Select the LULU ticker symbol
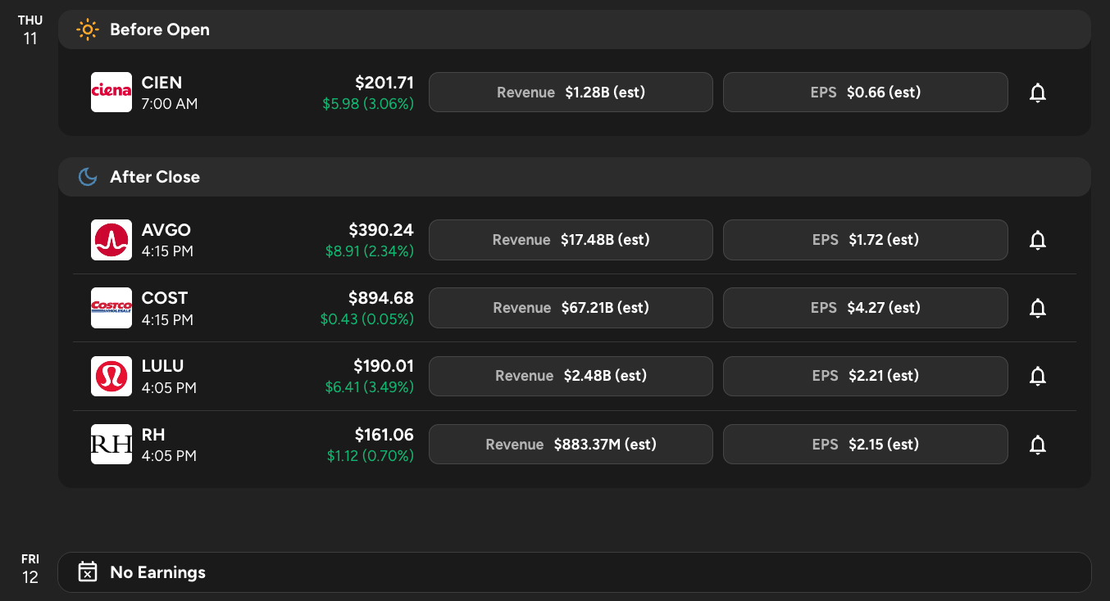 pos(162,366)
